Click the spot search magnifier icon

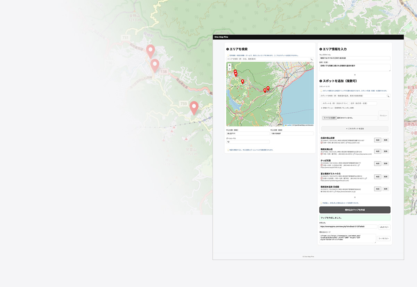coord(388,96)
